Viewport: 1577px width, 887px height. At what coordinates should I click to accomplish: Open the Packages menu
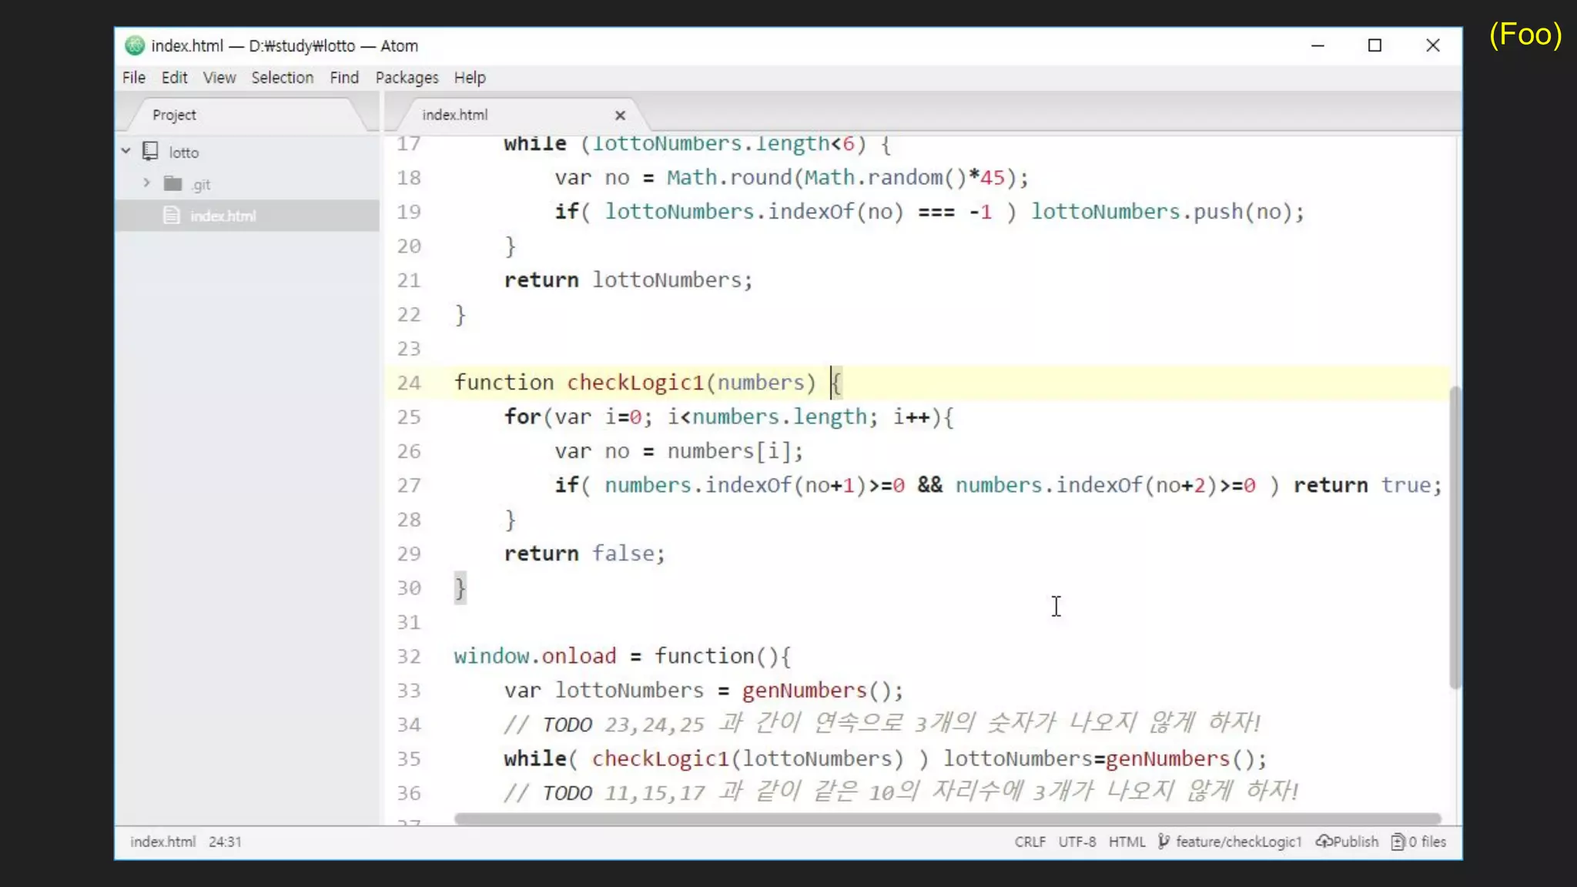pyautogui.click(x=407, y=78)
